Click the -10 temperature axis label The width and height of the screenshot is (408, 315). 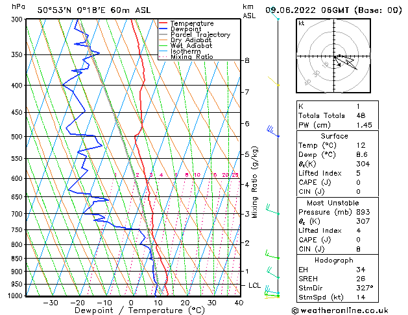coord(104,303)
